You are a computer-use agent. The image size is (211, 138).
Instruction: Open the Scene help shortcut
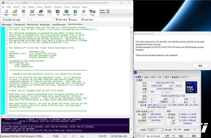click(73, 20)
